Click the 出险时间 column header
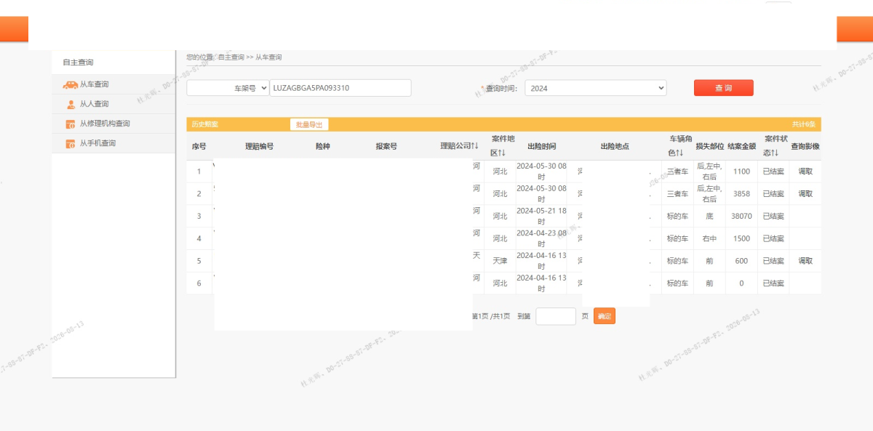The width and height of the screenshot is (873, 431). (x=542, y=146)
